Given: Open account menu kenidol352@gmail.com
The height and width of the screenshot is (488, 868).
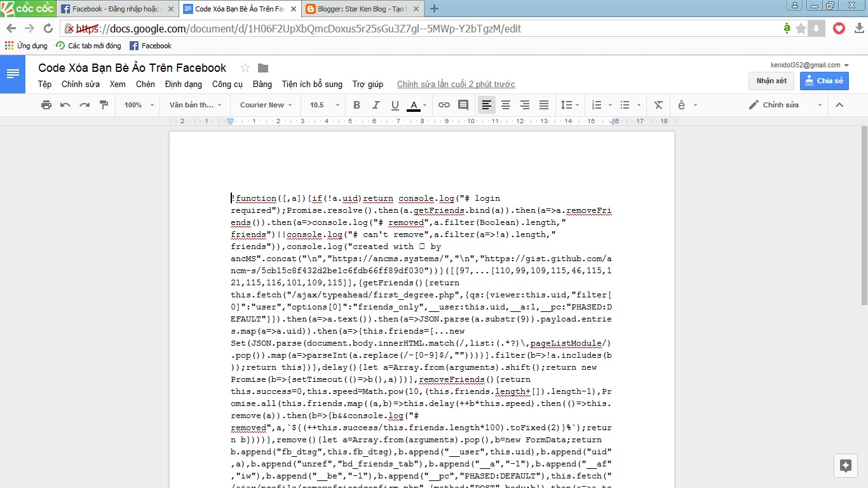Looking at the screenshot, I should coord(809,65).
